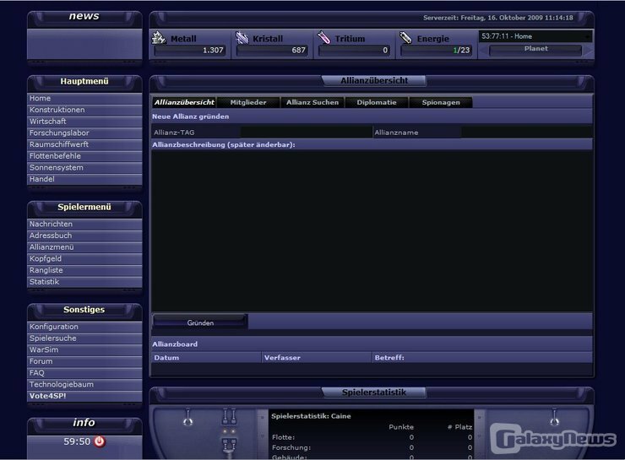Viewport: 625px width, 460px height.
Task: Open the Forum link
Action: (x=84, y=361)
